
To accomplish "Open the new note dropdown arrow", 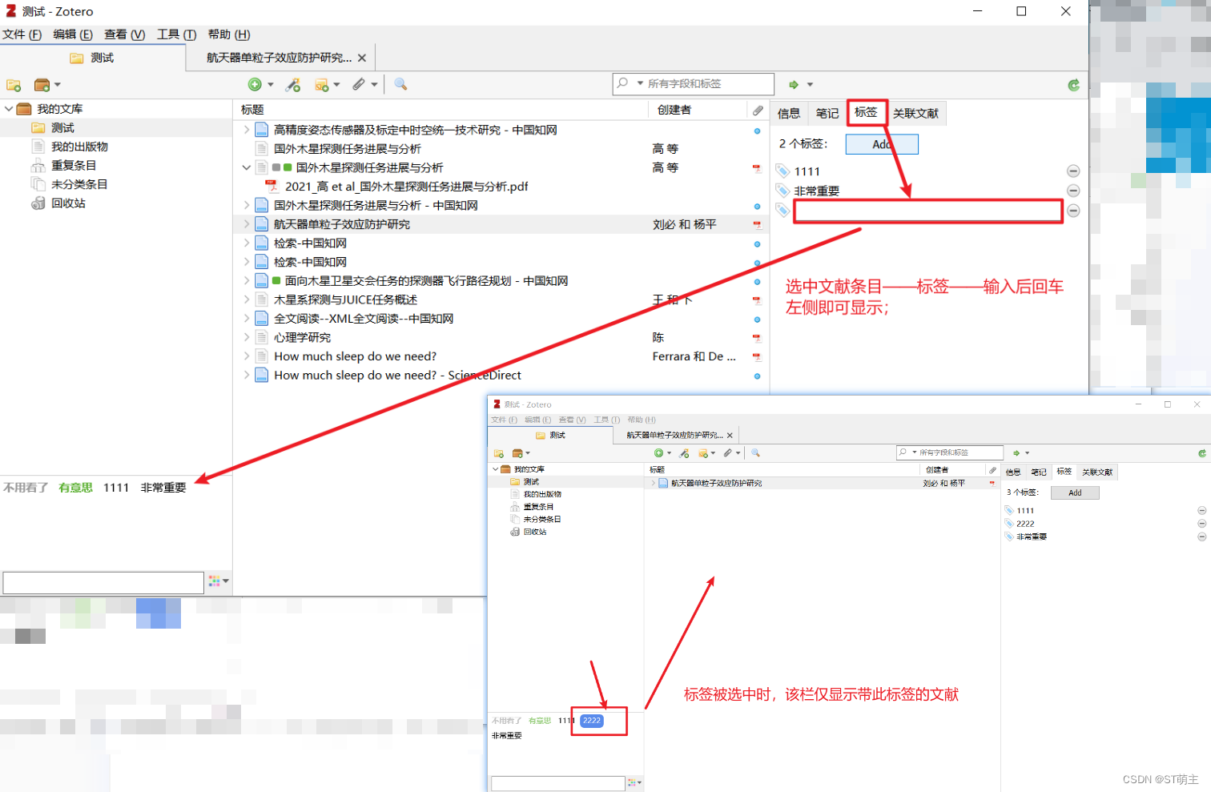I will 337,85.
